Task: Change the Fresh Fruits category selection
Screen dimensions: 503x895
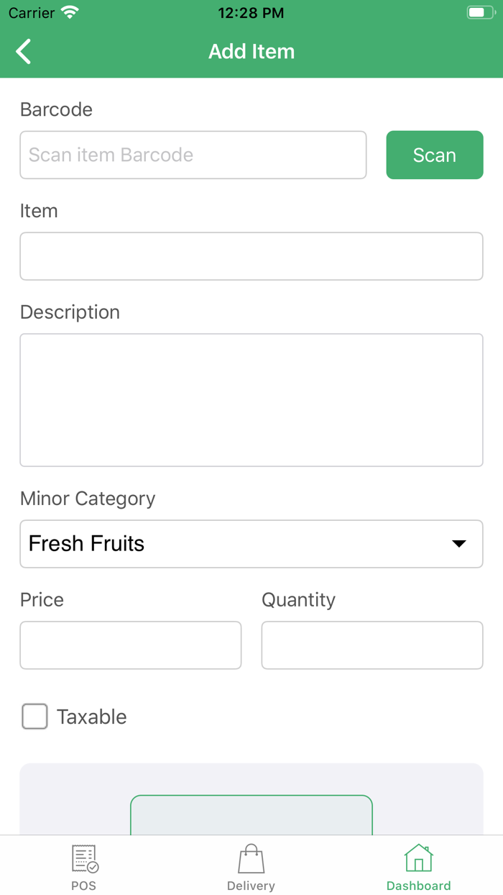Action: coord(251,544)
